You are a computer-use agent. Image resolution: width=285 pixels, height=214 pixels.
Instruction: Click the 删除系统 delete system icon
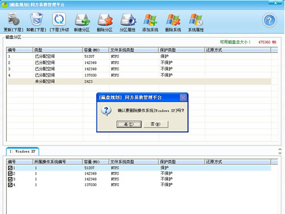(173, 19)
